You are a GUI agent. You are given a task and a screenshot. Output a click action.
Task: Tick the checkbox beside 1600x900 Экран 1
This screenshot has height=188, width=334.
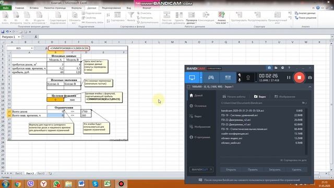click(x=188, y=87)
